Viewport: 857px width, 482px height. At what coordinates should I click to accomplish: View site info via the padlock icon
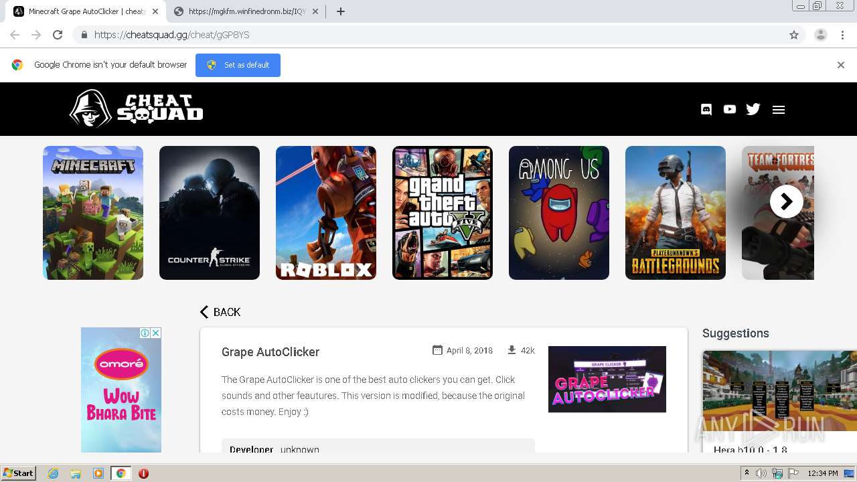84,35
